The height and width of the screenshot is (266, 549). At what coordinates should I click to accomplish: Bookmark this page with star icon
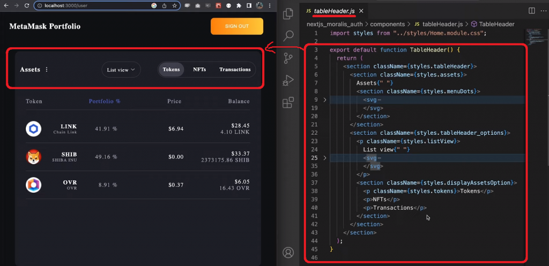coord(174,5)
